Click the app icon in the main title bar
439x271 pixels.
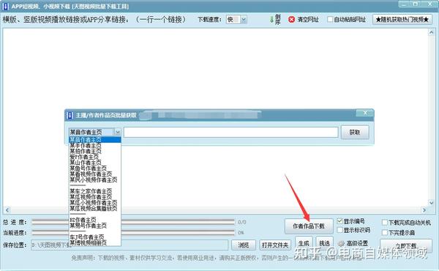[x=5, y=6]
